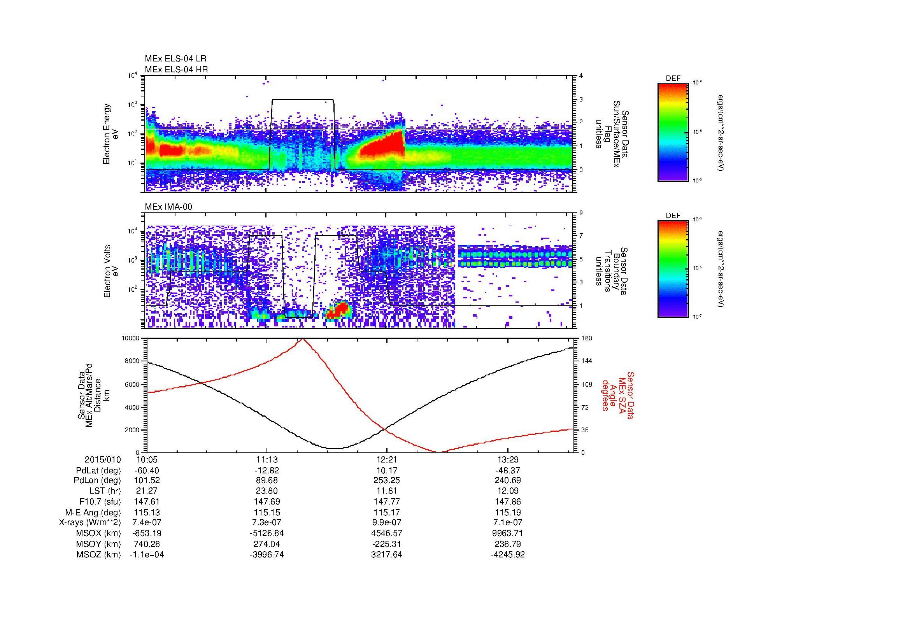Click the PdLon value 101.52
This screenshot has width=910, height=643.
tap(147, 480)
